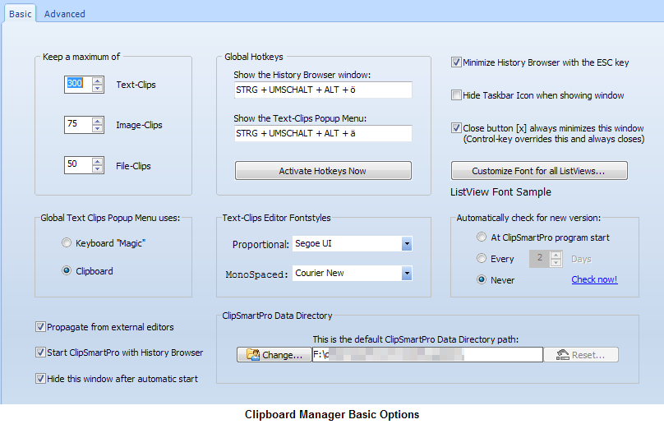Switch to the Advanced tab
The image size is (664, 424).
(x=64, y=14)
